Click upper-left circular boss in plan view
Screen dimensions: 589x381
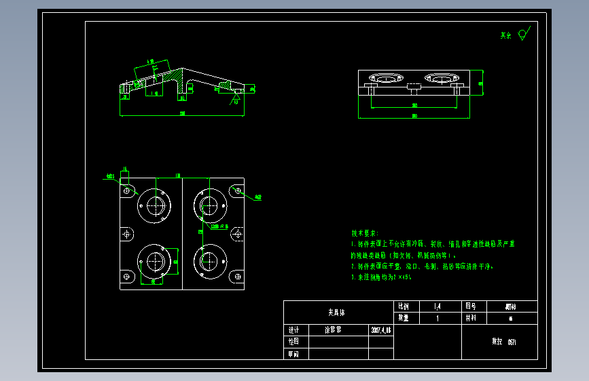pyautogui.click(x=154, y=206)
